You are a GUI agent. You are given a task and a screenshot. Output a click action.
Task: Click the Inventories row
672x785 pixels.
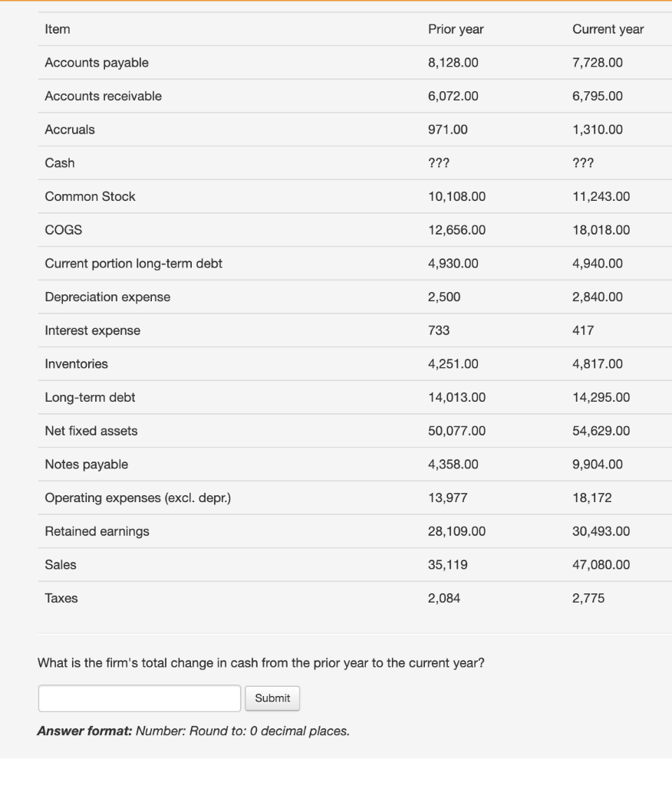pyautogui.click(x=77, y=363)
